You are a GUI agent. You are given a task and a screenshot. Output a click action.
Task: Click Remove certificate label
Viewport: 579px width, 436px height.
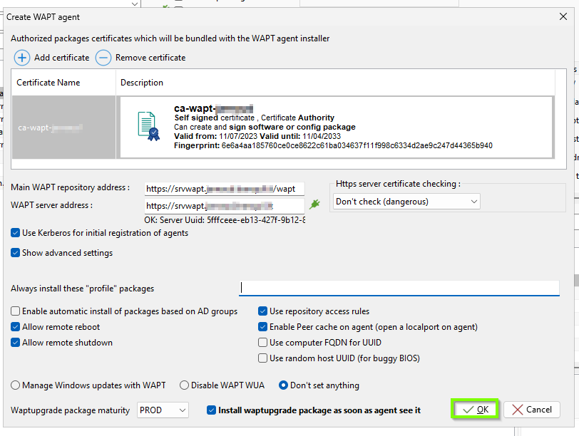[150, 58]
